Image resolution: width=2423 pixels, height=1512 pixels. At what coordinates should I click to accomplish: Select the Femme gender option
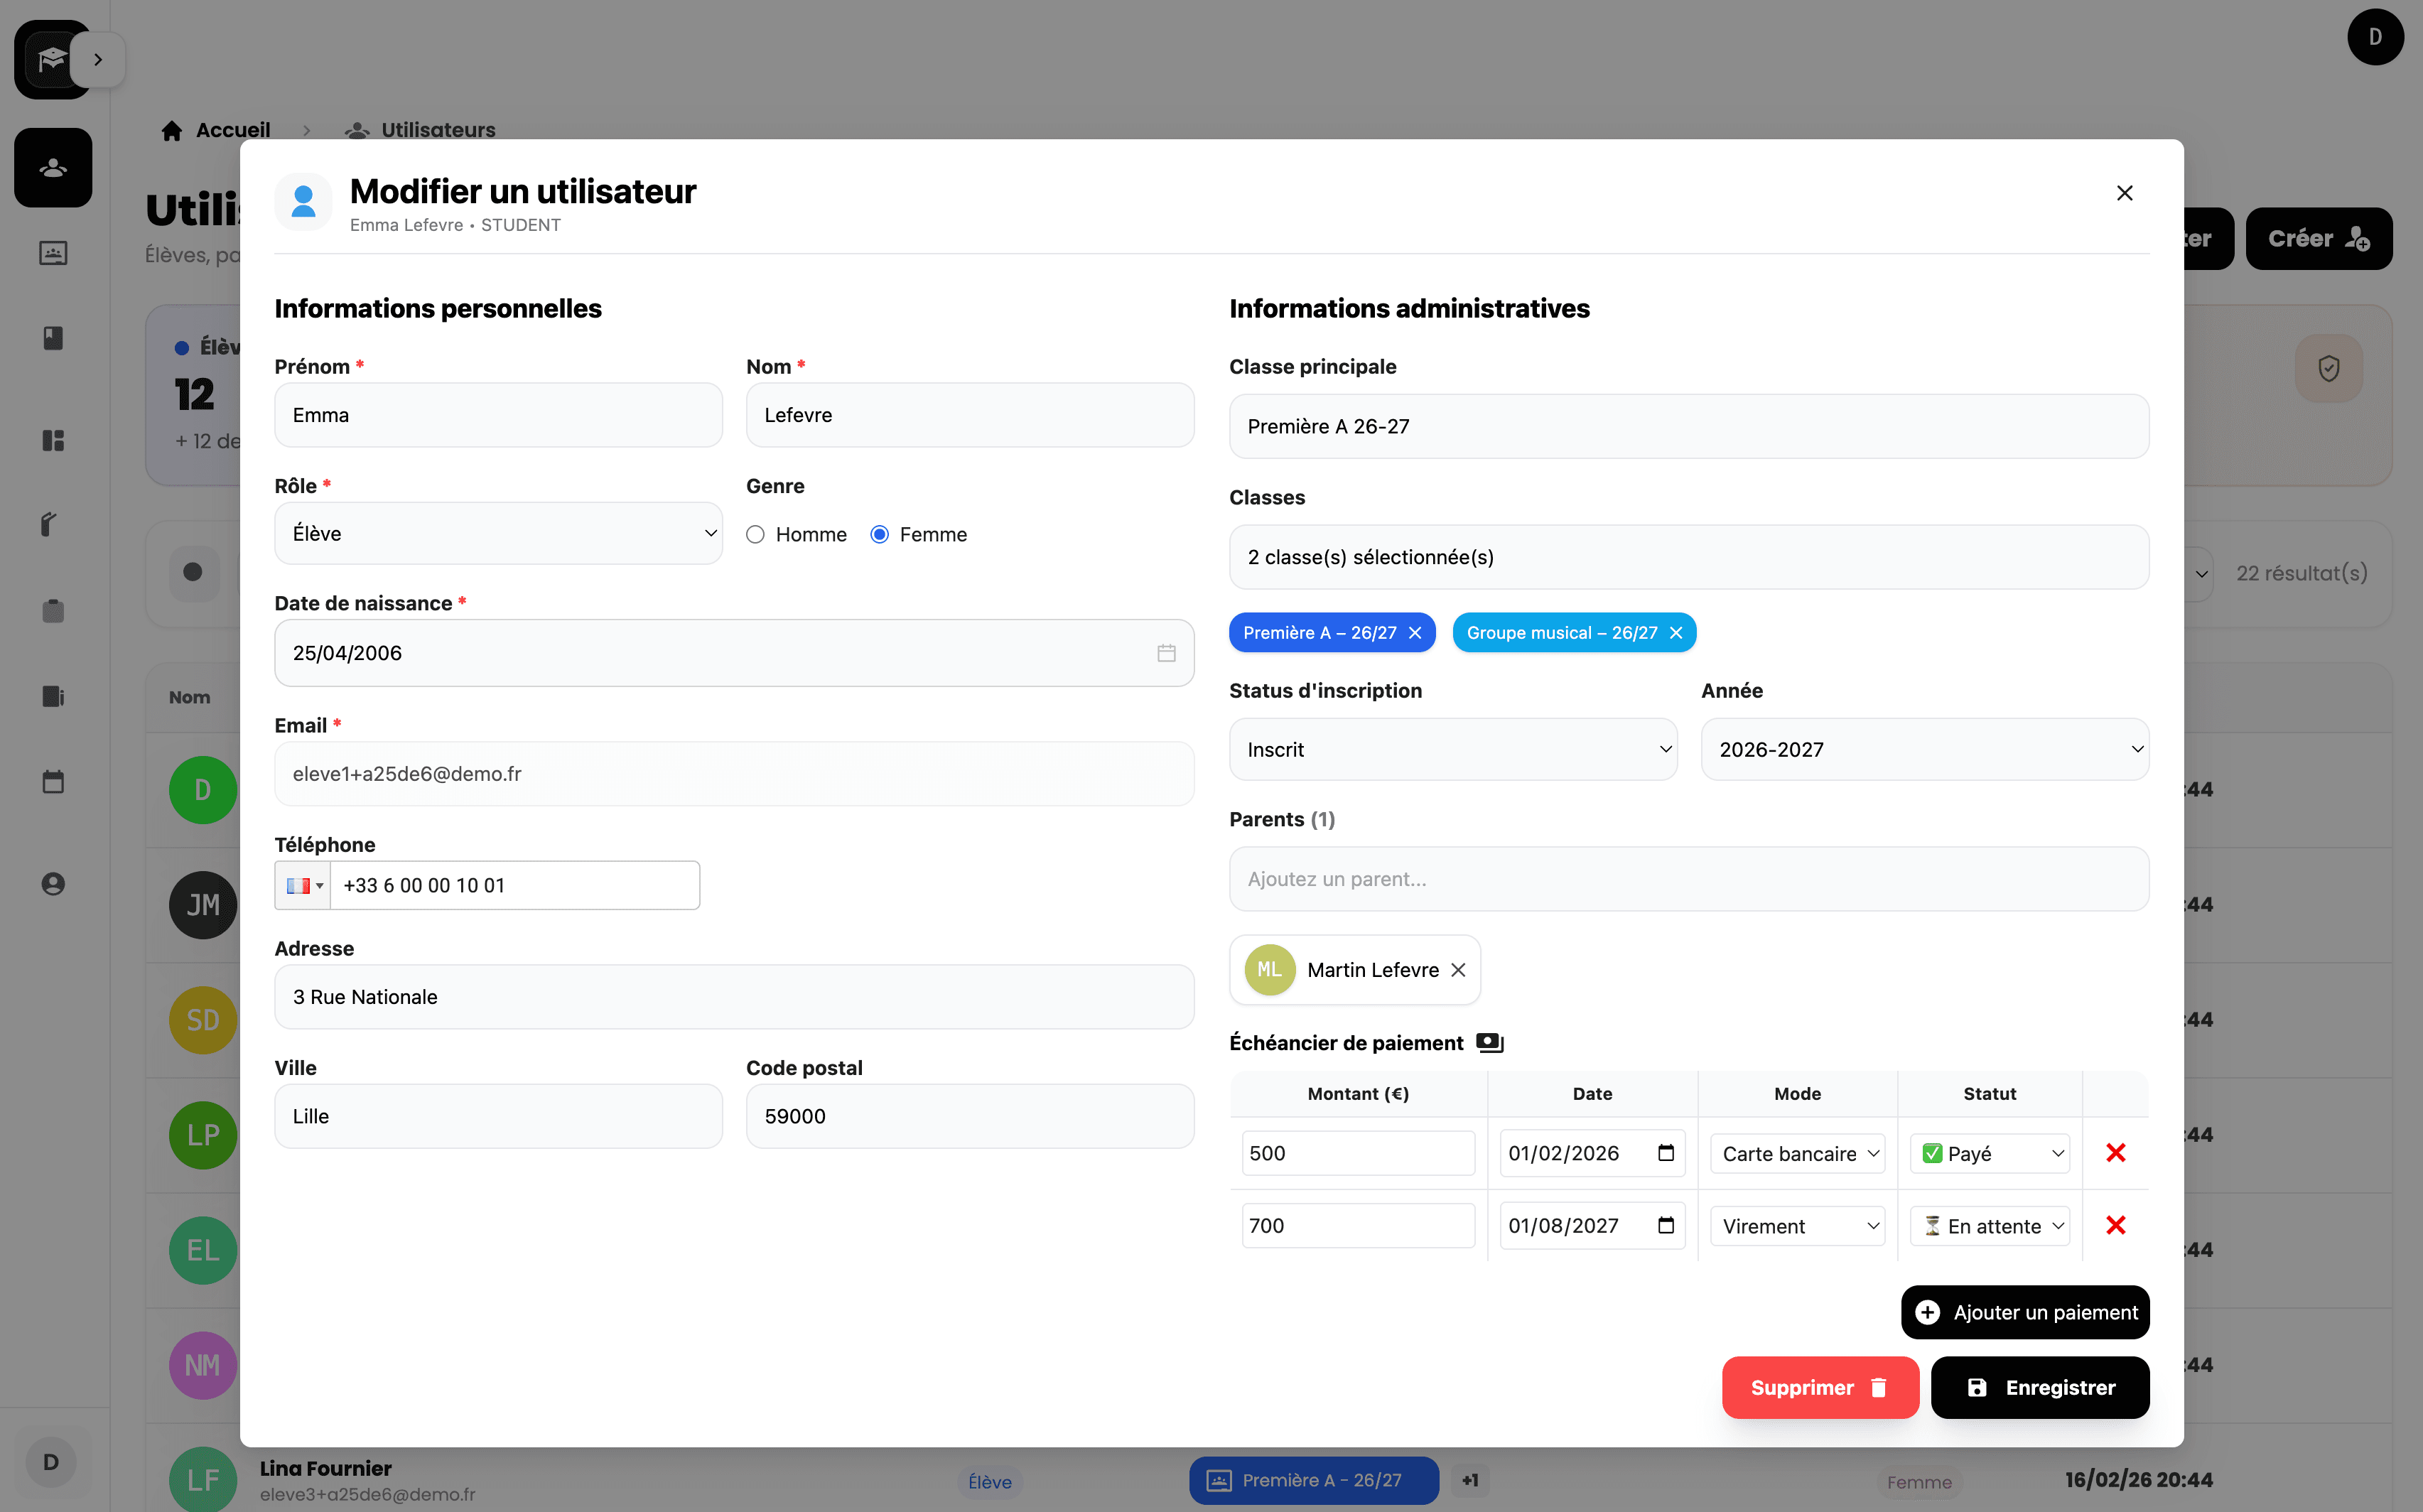pos(880,535)
